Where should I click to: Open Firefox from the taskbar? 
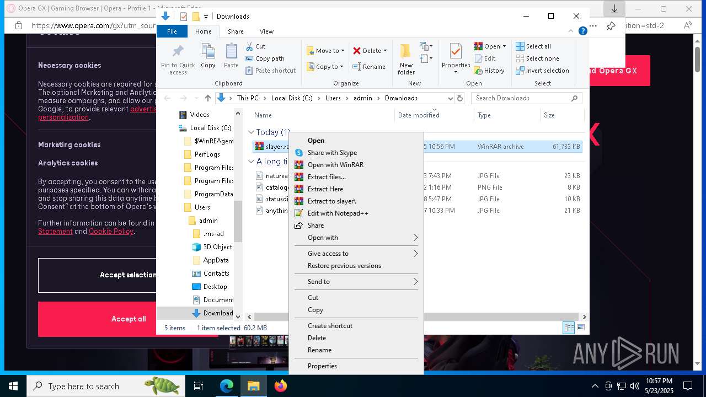[x=280, y=386]
